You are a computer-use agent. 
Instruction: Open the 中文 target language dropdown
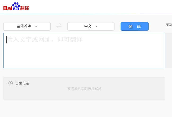[91, 26]
